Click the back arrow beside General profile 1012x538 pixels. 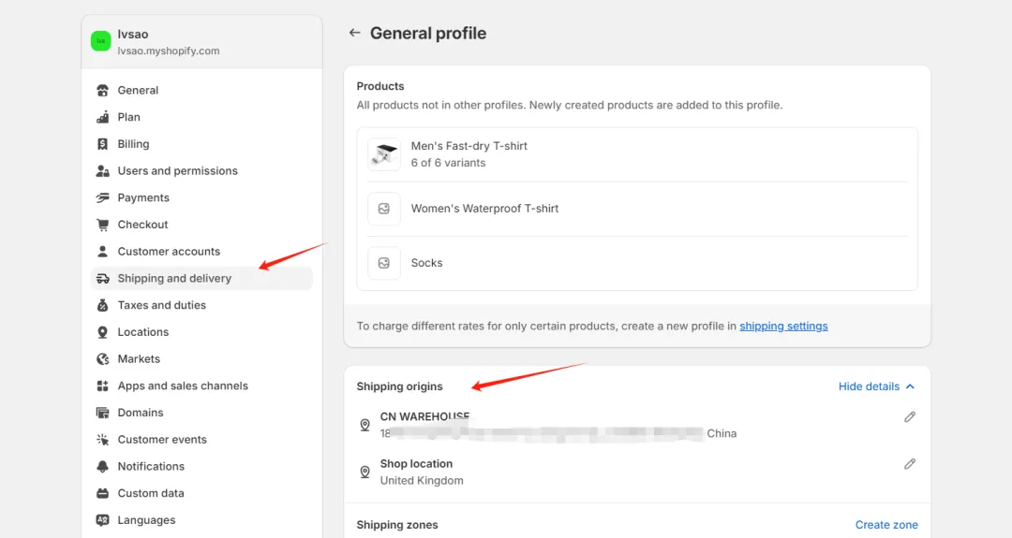tap(354, 33)
